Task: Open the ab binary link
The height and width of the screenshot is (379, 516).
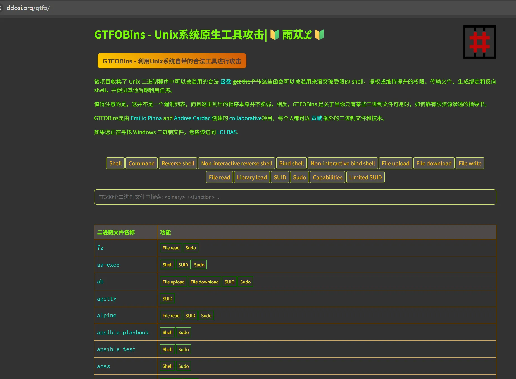Action: point(100,282)
